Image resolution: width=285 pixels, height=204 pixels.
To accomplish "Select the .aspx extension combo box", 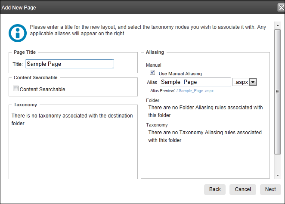I will 245,82.
